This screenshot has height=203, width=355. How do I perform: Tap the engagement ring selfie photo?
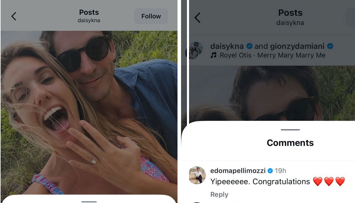click(x=89, y=112)
